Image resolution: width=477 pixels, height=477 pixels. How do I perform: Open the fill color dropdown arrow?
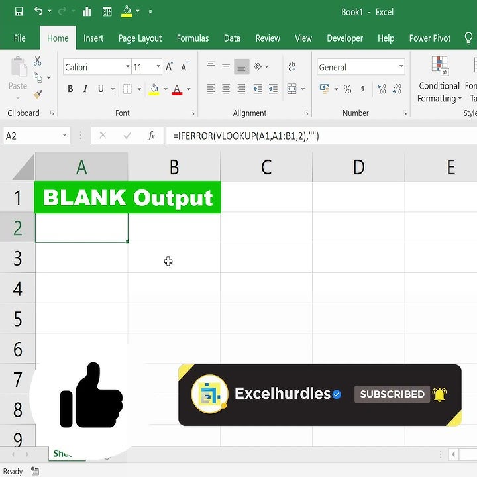pos(166,89)
